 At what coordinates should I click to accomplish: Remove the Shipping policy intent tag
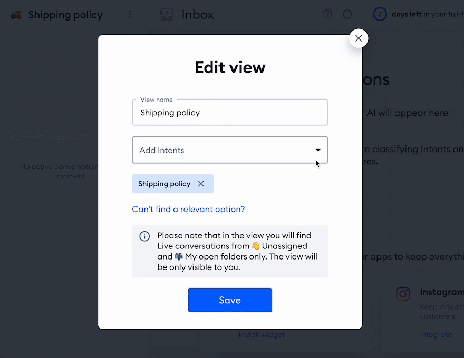click(201, 184)
